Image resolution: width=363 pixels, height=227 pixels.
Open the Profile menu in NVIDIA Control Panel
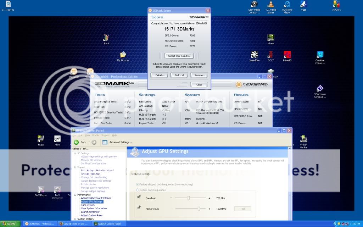[95, 135]
